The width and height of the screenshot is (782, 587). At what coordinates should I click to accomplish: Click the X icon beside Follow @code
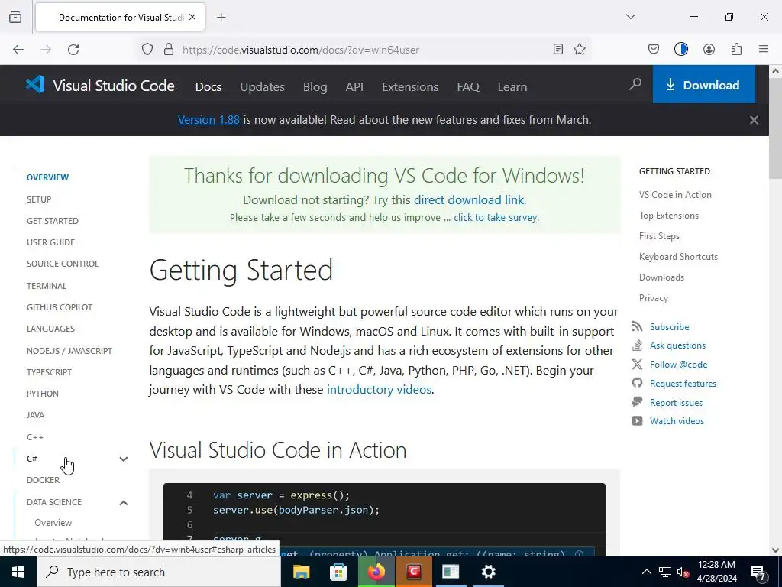(637, 365)
